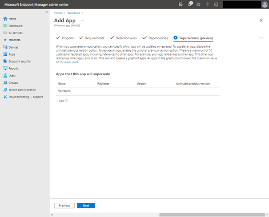Screen dimensions: 269x217
Task: Open the user account avatar
Action: pyautogui.click(x=265, y=4)
